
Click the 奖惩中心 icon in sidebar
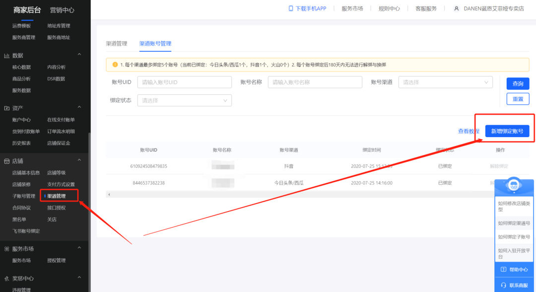click(x=6, y=278)
